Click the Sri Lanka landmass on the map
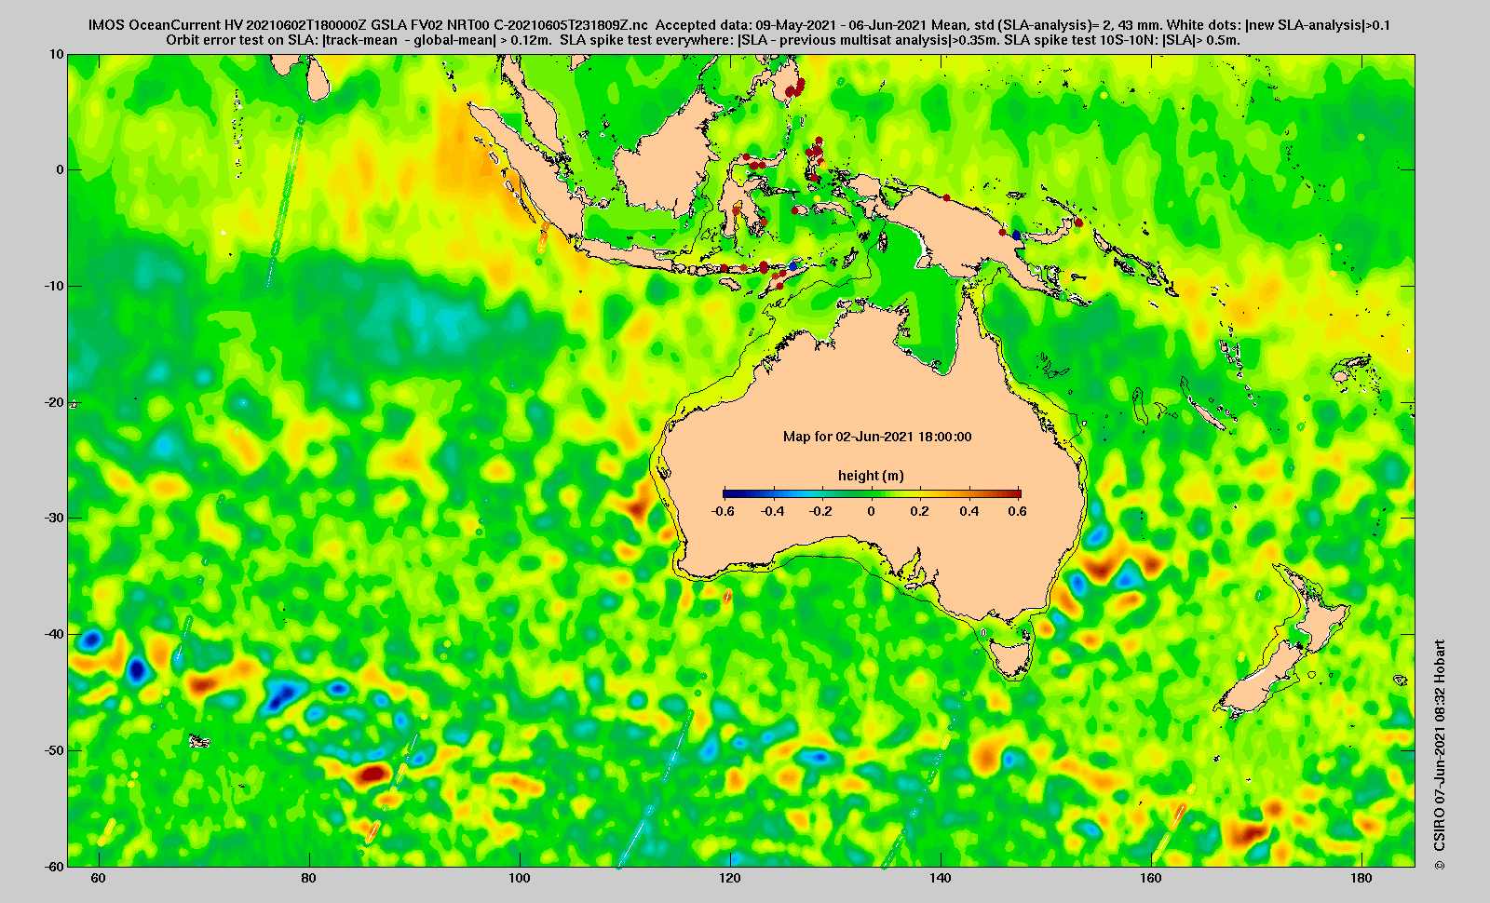This screenshot has height=903, width=1490. click(318, 77)
